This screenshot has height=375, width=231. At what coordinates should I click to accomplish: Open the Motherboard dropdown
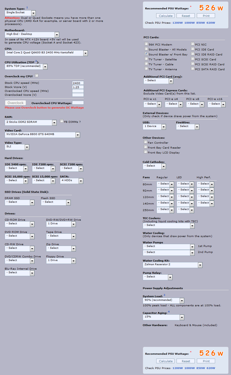(x=32, y=35)
